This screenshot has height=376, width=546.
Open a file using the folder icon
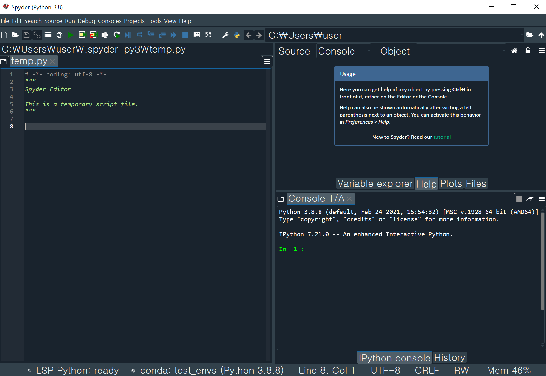point(15,35)
